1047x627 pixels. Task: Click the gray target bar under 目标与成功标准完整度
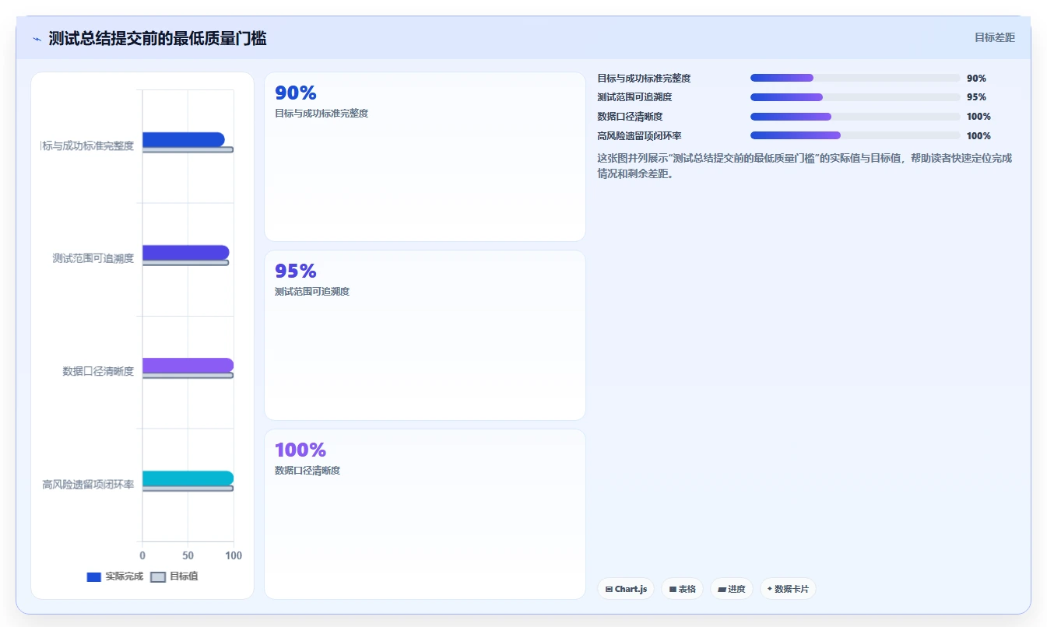[188, 149]
